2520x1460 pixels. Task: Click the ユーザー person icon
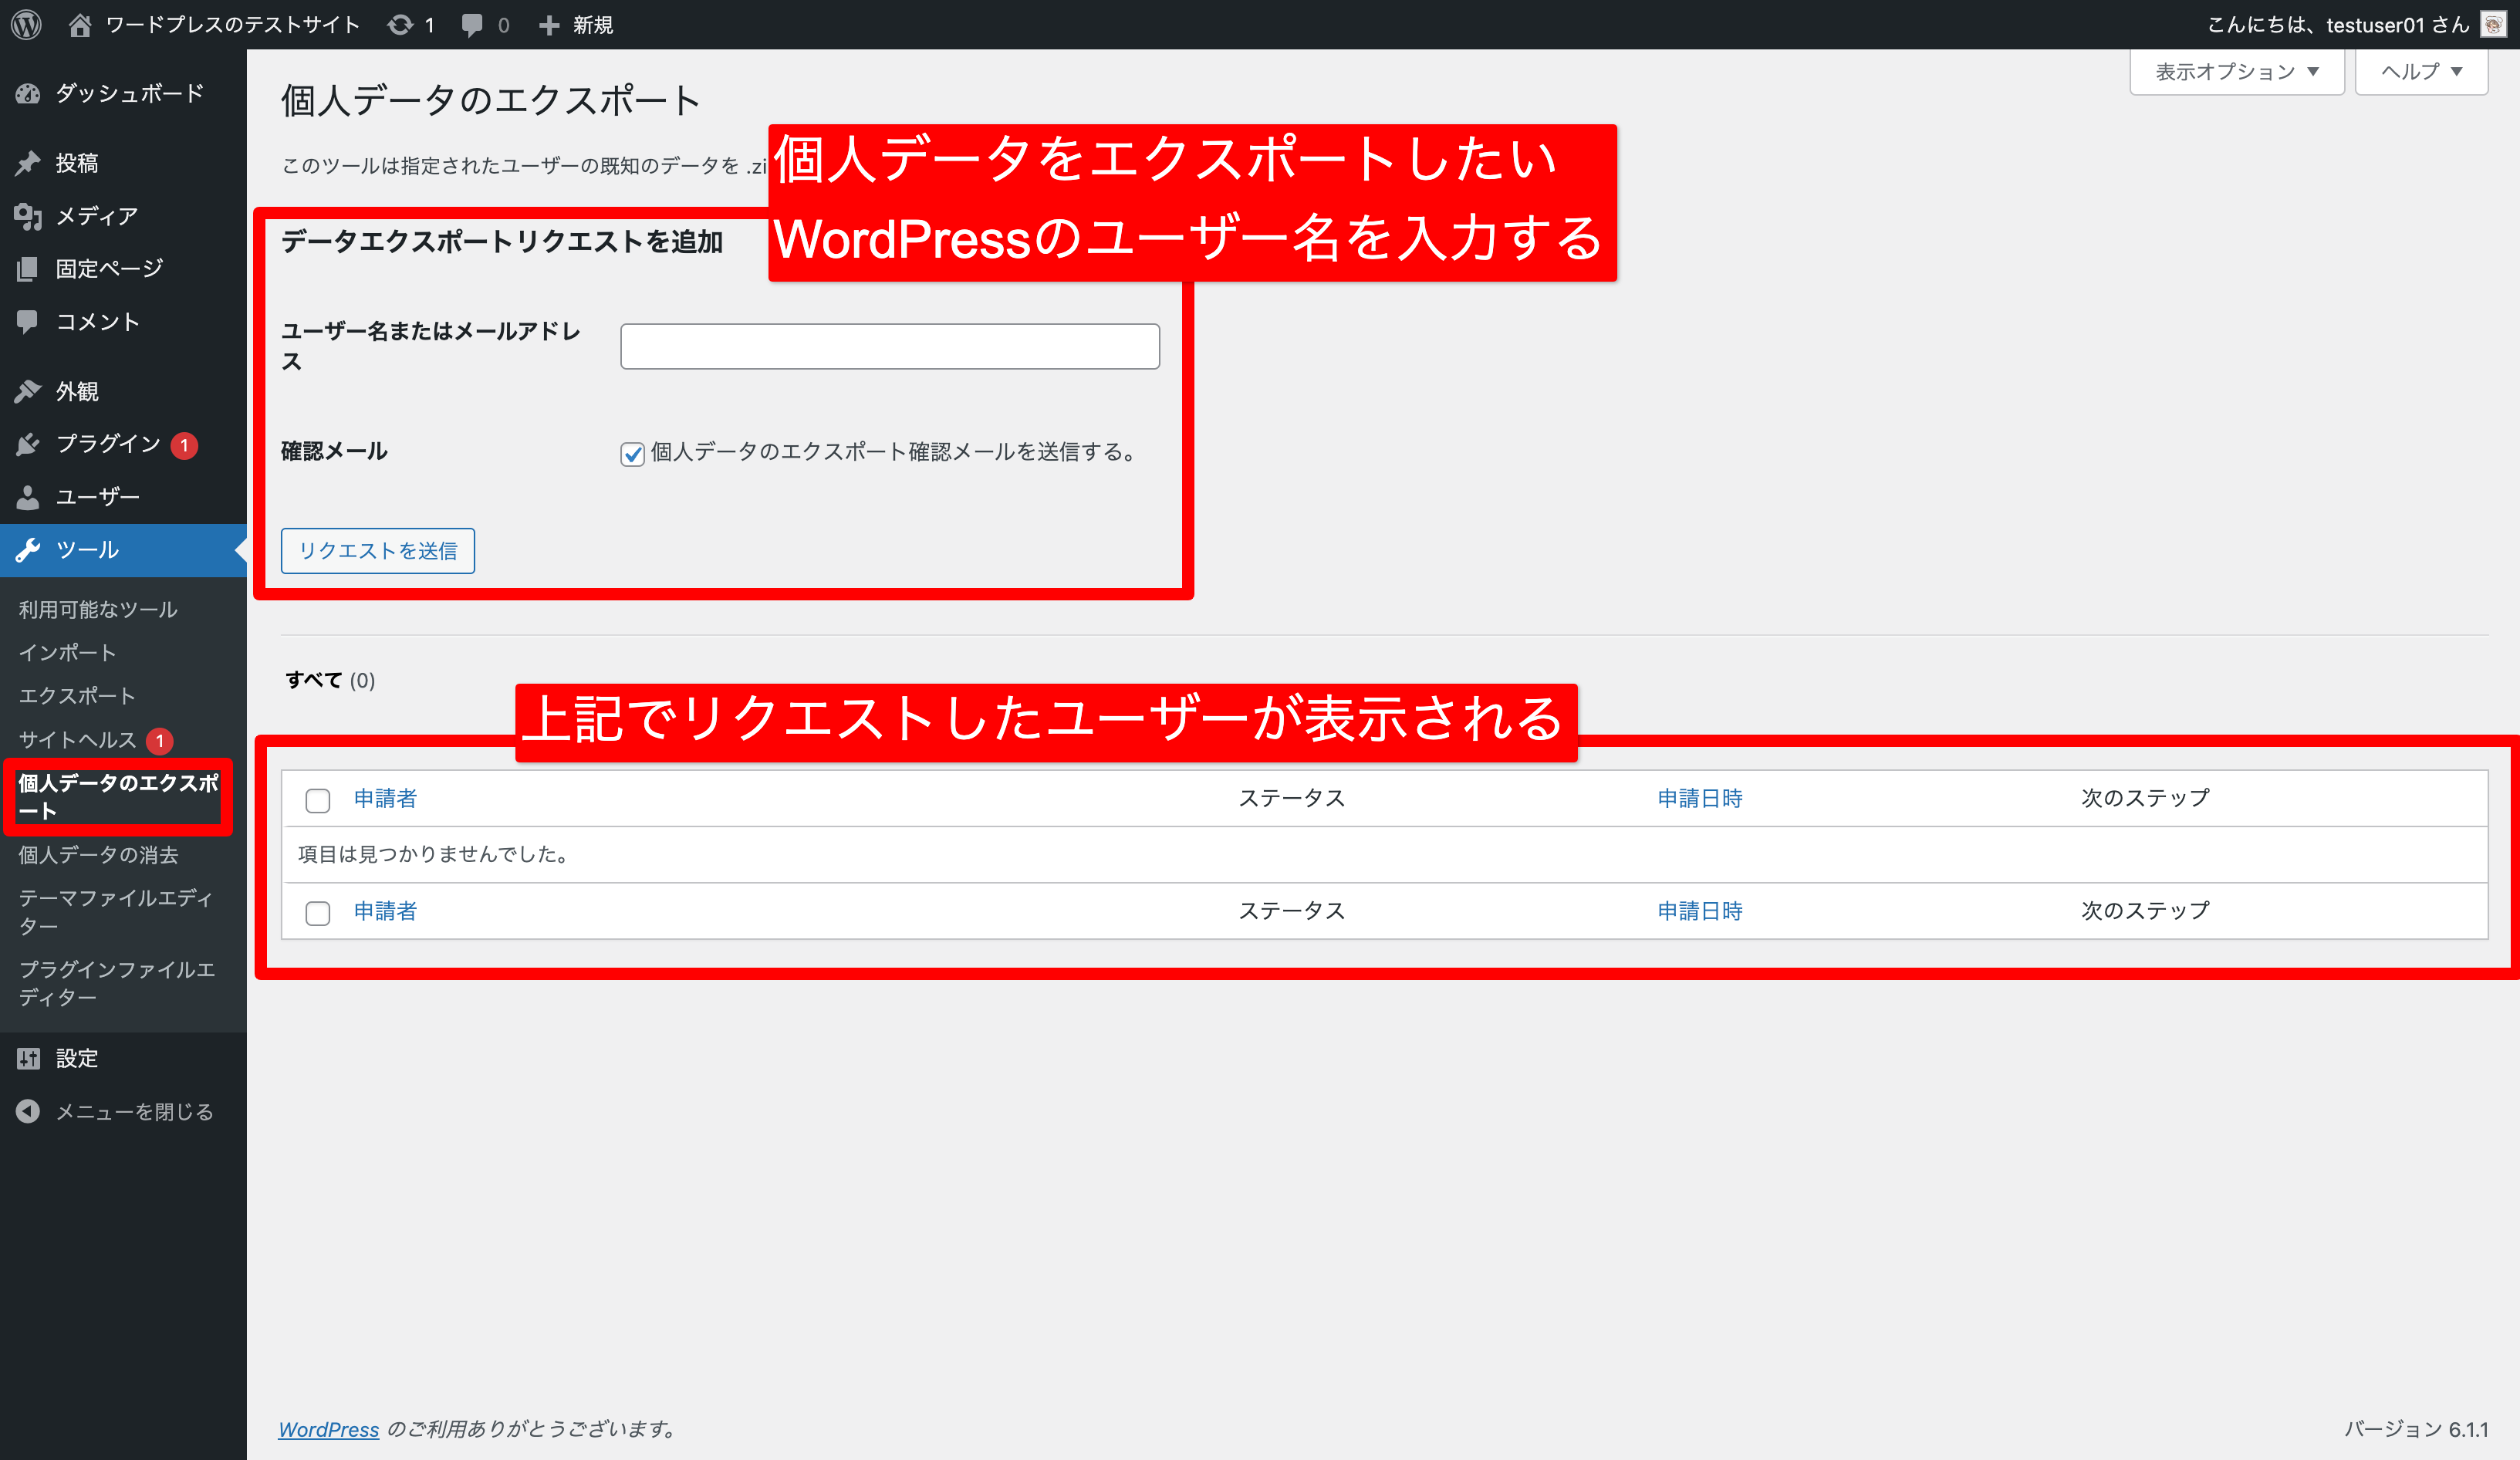click(x=28, y=497)
